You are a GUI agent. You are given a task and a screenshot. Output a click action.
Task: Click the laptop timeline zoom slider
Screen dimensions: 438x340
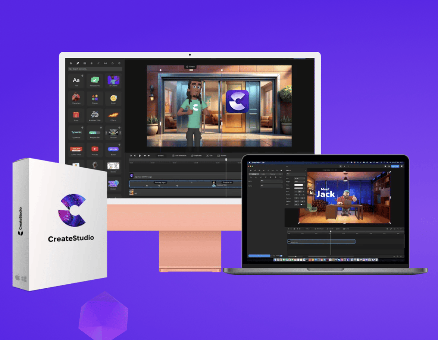[295, 256]
